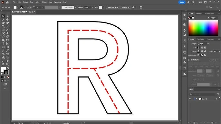The height and width of the screenshot is (124, 221).
Task: Expand the Opacity slider arrow
Action: point(92,7)
